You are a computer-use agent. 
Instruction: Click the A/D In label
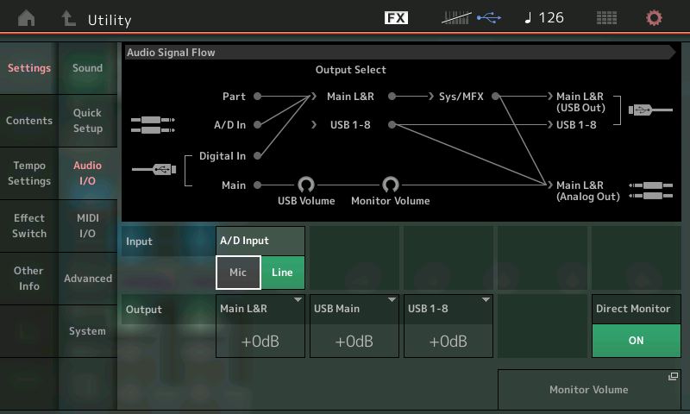tap(229, 125)
